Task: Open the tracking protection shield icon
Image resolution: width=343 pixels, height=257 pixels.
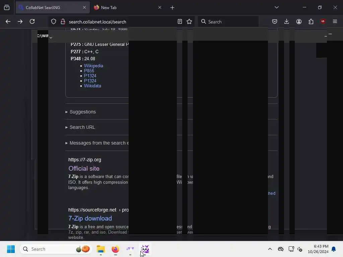Action: tap(54, 21)
